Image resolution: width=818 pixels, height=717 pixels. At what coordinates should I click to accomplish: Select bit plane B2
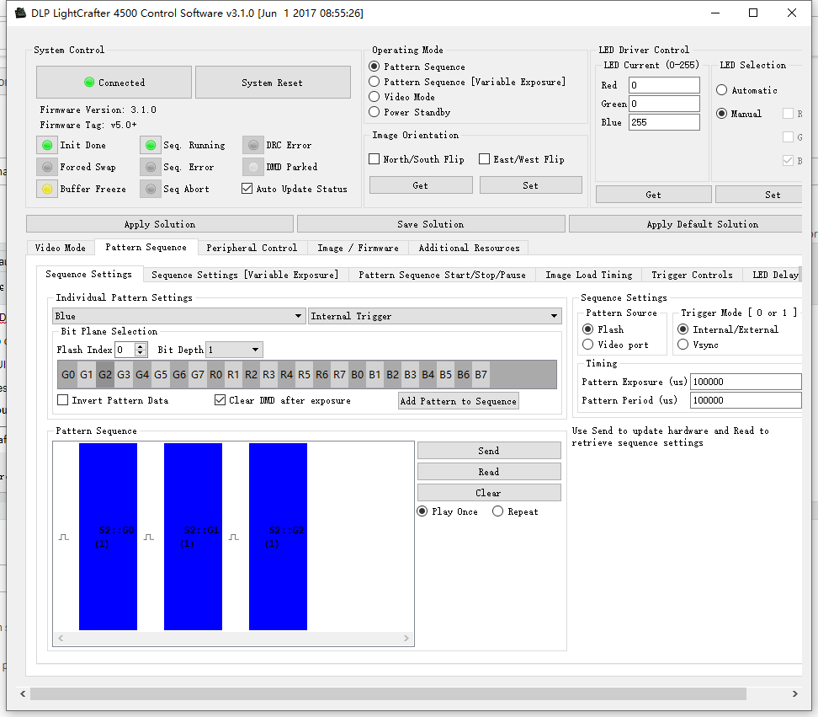coord(393,374)
